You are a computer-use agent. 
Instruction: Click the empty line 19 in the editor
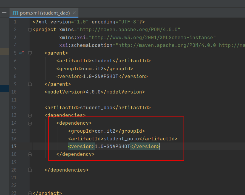[x=138, y=162]
